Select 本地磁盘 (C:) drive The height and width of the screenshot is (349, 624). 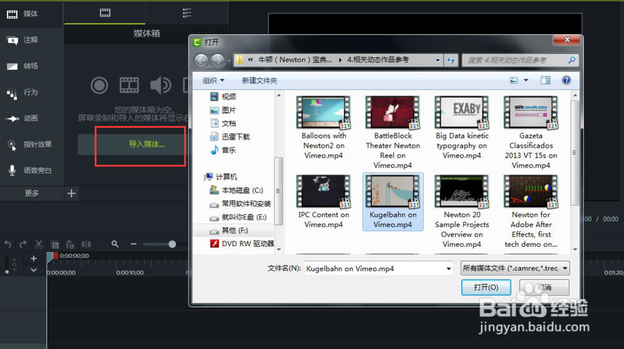point(236,191)
